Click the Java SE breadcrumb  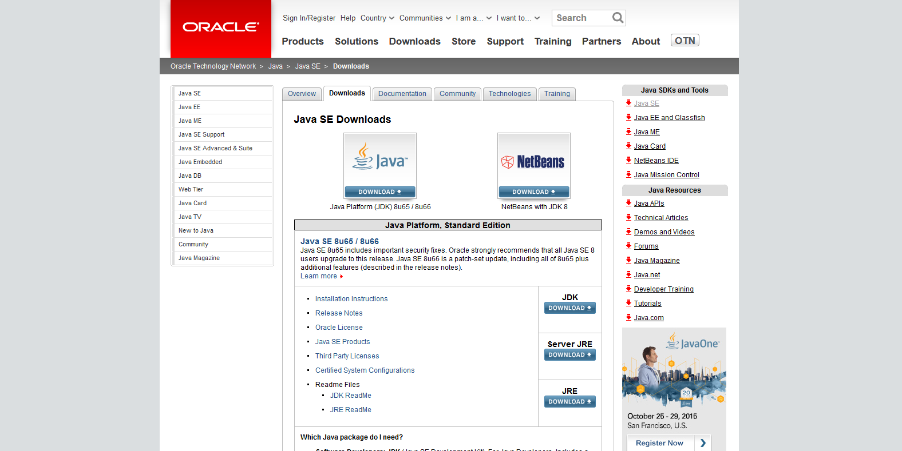[308, 66]
